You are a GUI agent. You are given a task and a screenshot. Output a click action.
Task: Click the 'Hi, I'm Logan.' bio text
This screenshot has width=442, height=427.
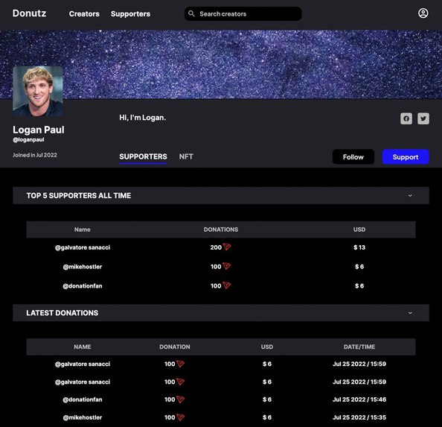143,118
